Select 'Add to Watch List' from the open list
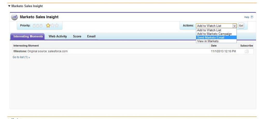Image resolution: width=259 pixels, height=119 pixels. click(209, 30)
